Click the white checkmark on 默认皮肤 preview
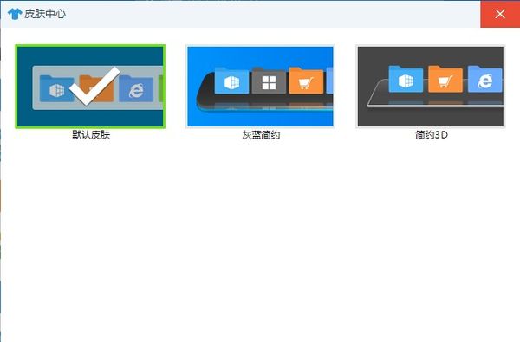Viewport: 520px width, 342px height. pos(94,87)
